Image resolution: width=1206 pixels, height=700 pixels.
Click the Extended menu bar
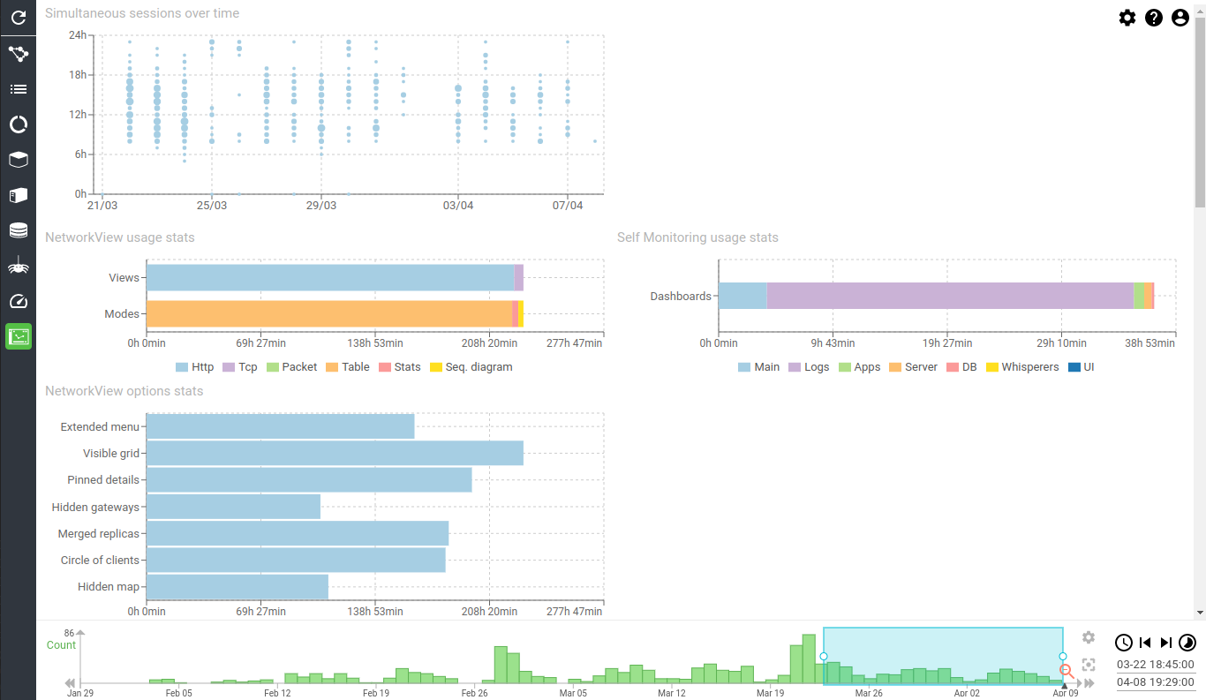[x=280, y=426]
